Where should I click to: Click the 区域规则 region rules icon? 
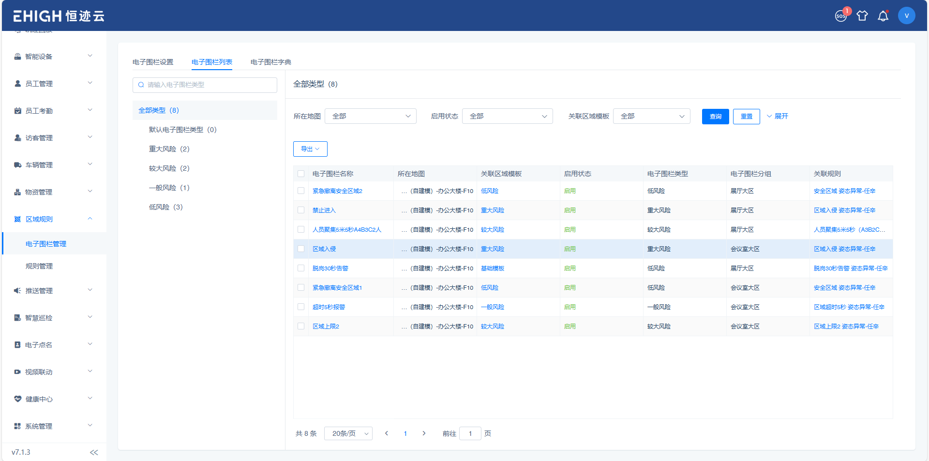(x=17, y=219)
